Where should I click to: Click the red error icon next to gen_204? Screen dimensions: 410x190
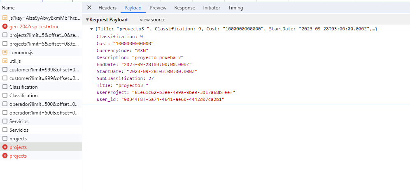point(5,27)
